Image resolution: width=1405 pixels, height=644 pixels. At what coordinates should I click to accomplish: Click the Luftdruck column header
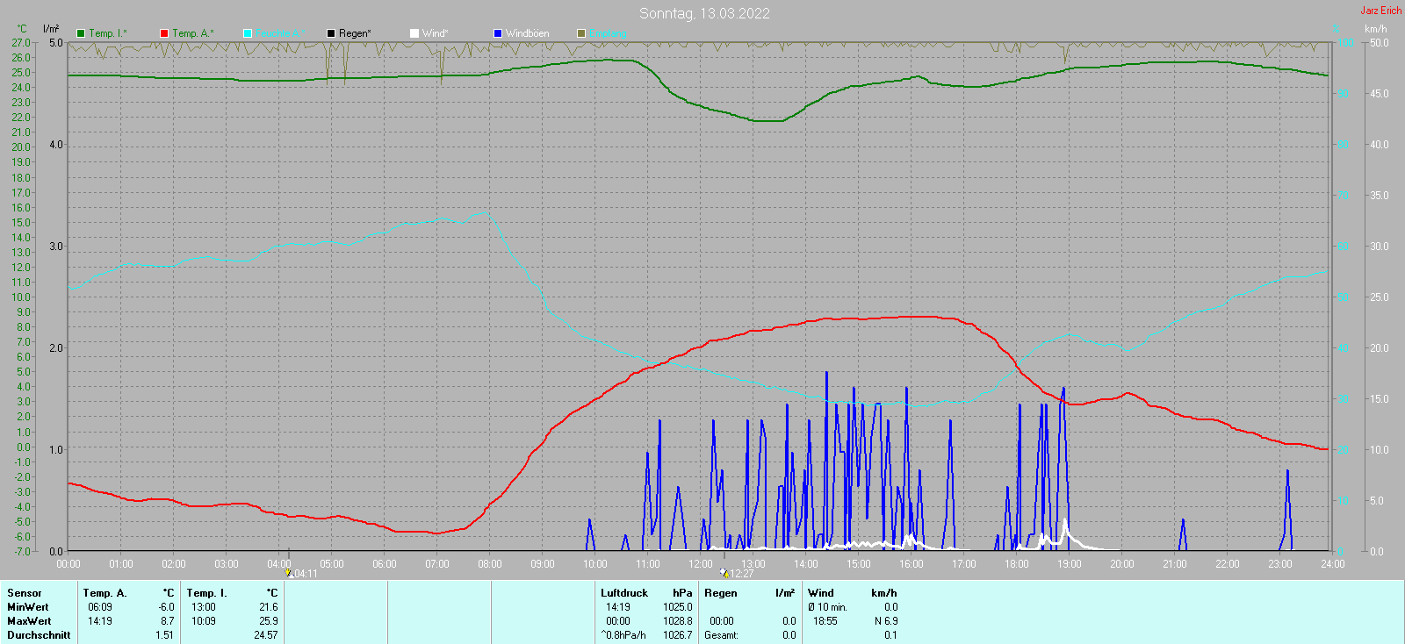tap(624, 593)
